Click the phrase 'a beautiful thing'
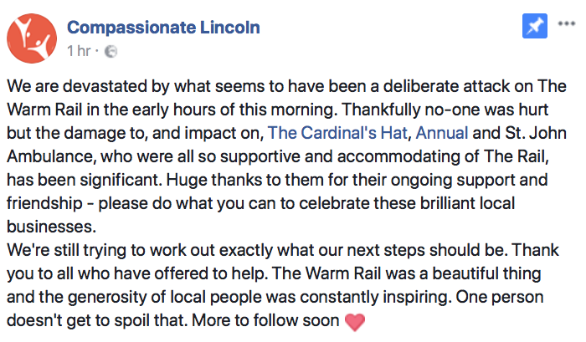The image size is (586, 342). point(481,273)
